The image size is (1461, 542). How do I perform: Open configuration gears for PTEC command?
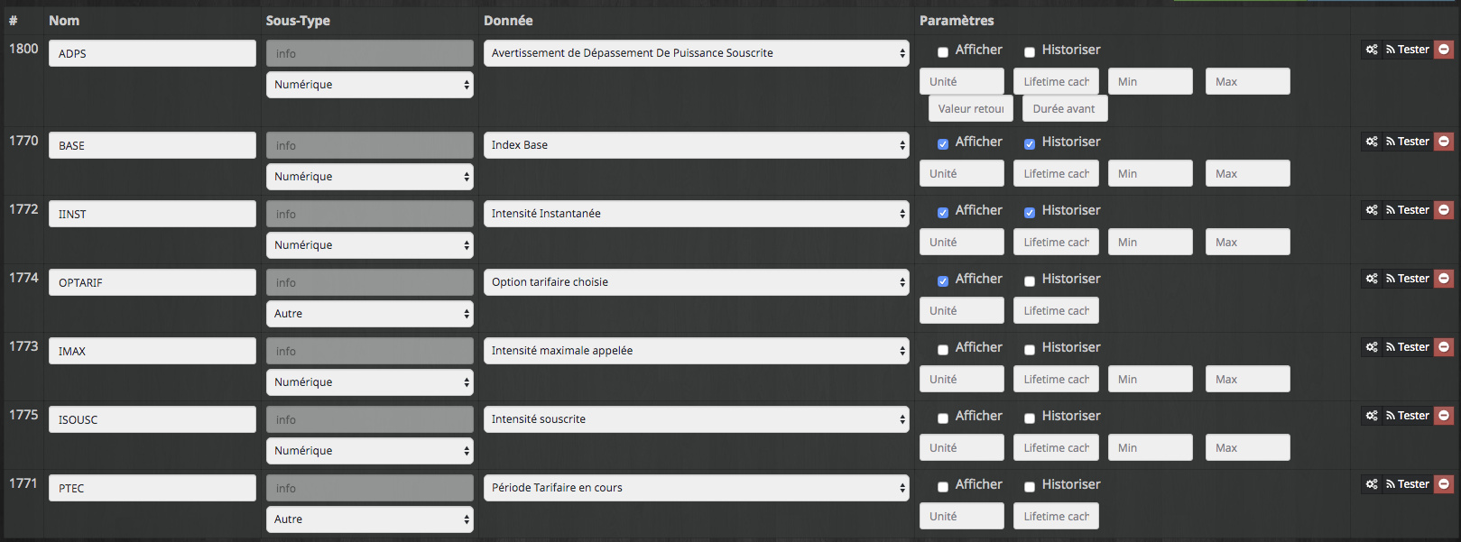click(1372, 484)
